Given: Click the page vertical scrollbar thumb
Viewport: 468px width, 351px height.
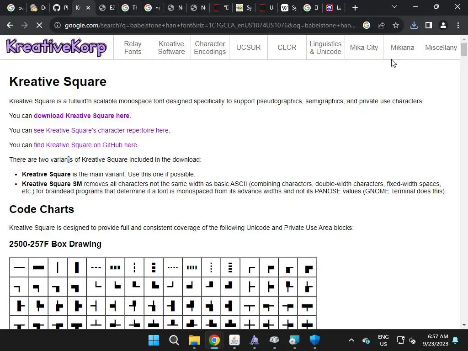Looking at the screenshot, I should 464,49.
